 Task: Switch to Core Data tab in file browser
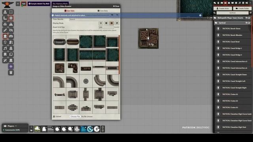[x=103, y=11]
